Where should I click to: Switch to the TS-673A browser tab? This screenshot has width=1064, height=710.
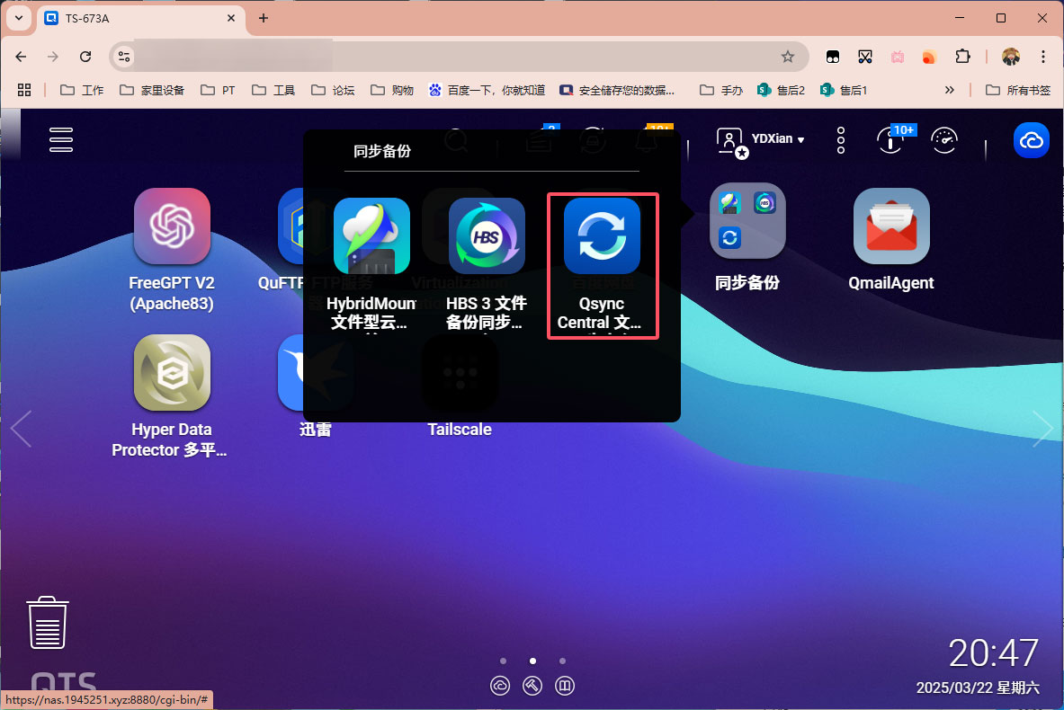140,18
